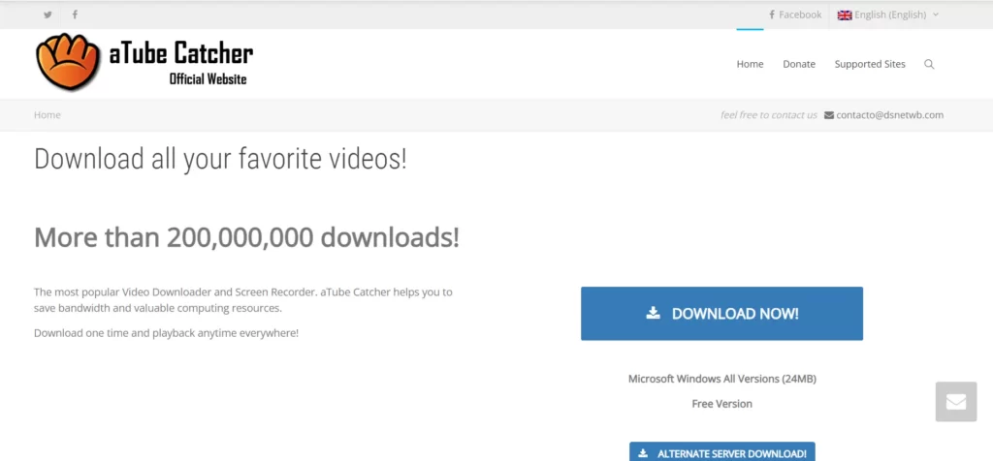Click the 'Free Version' text
993x461 pixels.
point(721,404)
